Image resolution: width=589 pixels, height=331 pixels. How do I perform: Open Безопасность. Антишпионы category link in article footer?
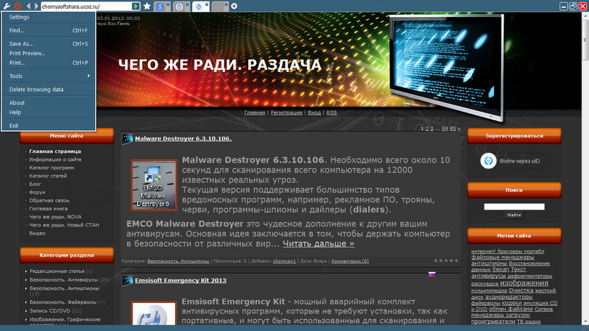point(178,261)
